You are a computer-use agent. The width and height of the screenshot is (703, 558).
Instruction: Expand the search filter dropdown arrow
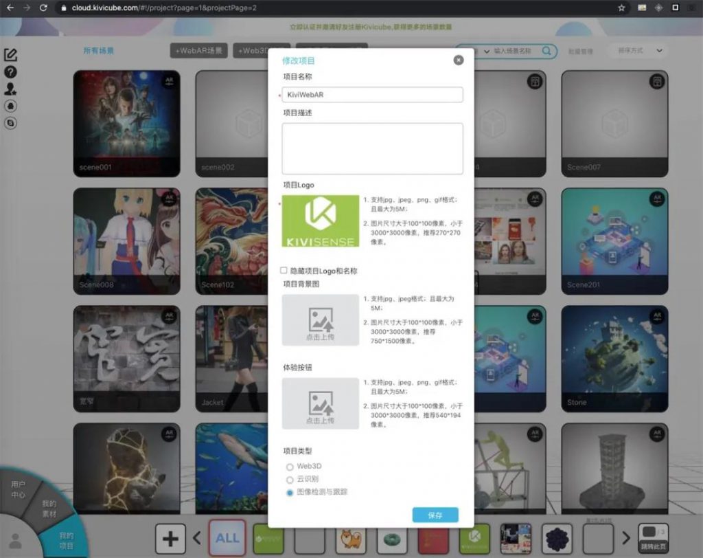click(487, 52)
